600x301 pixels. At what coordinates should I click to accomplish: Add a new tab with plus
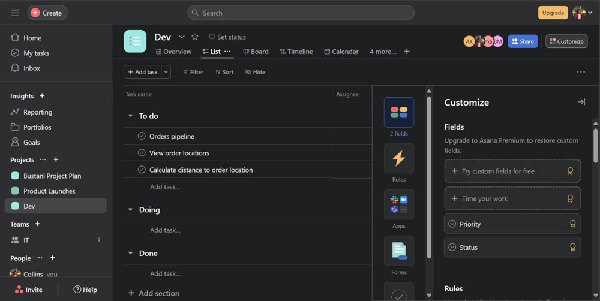(407, 51)
